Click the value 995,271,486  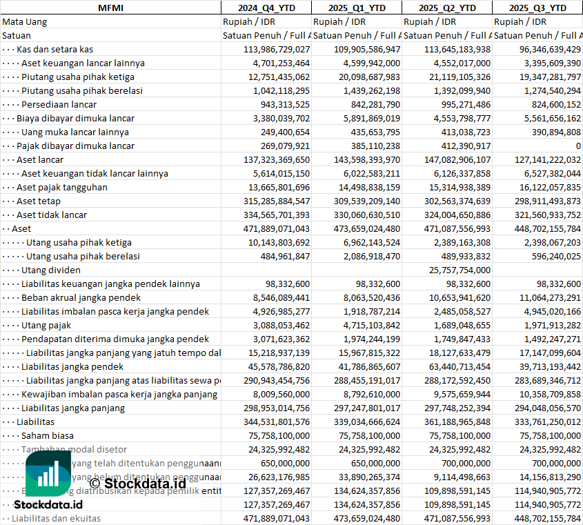click(466, 104)
